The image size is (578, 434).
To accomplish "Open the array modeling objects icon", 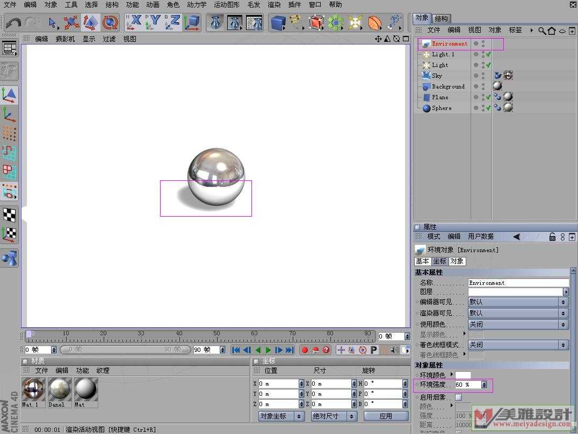I will (x=335, y=23).
